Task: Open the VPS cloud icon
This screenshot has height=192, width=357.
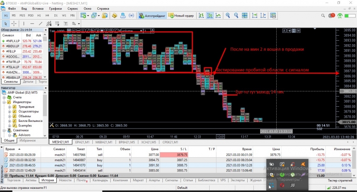Action: pyautogui.click(x=123, y=16)
